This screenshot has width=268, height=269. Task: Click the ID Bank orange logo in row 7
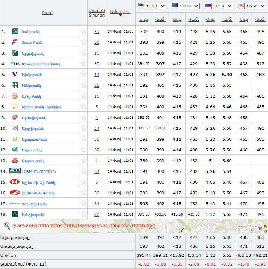[15, 96]
